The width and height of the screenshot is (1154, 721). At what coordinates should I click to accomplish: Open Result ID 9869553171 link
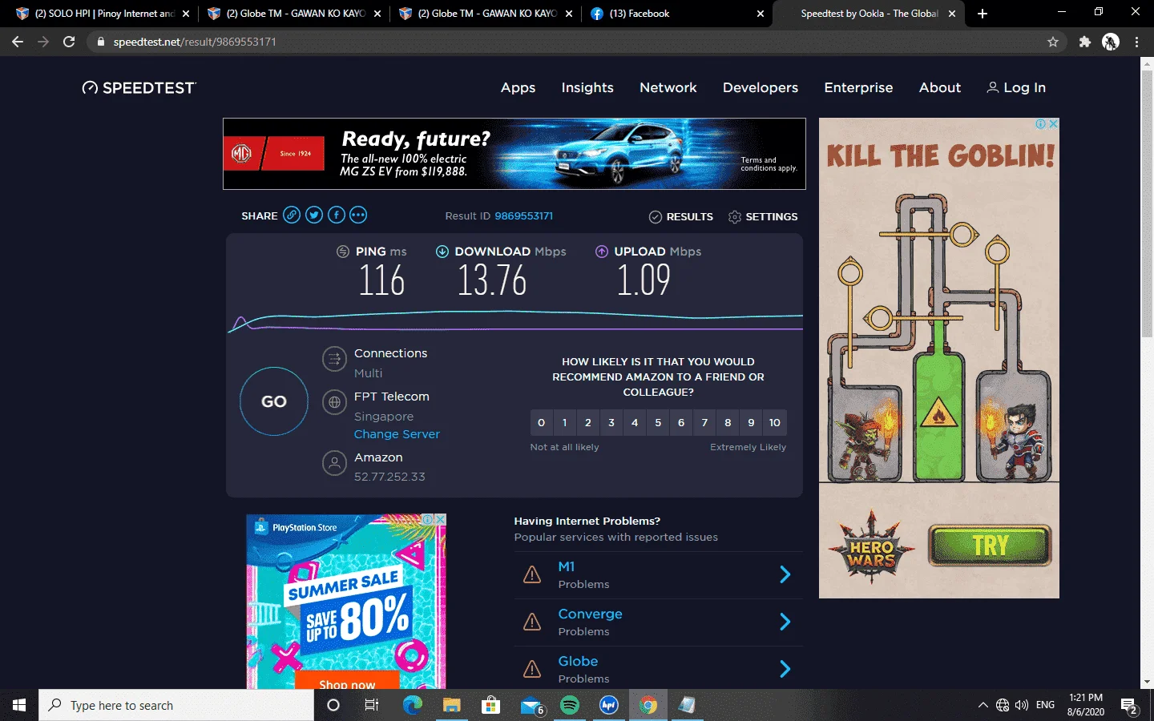pos(524,216)
